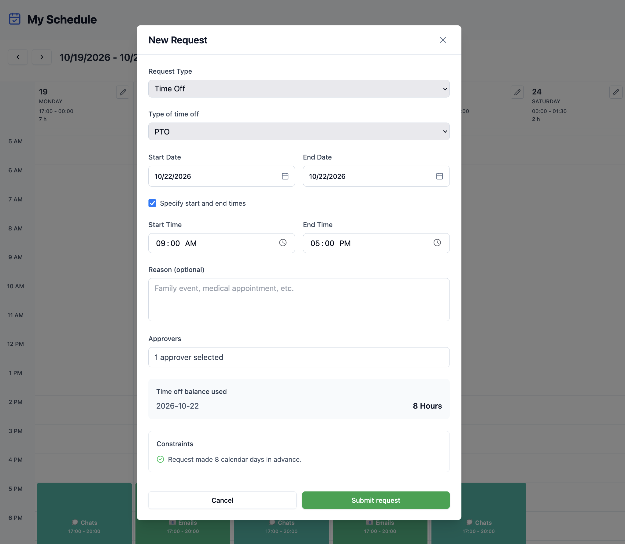This screenshot has height=544, width=625.
Task: Focus the Reason optional text area
Action: [299, 300]
